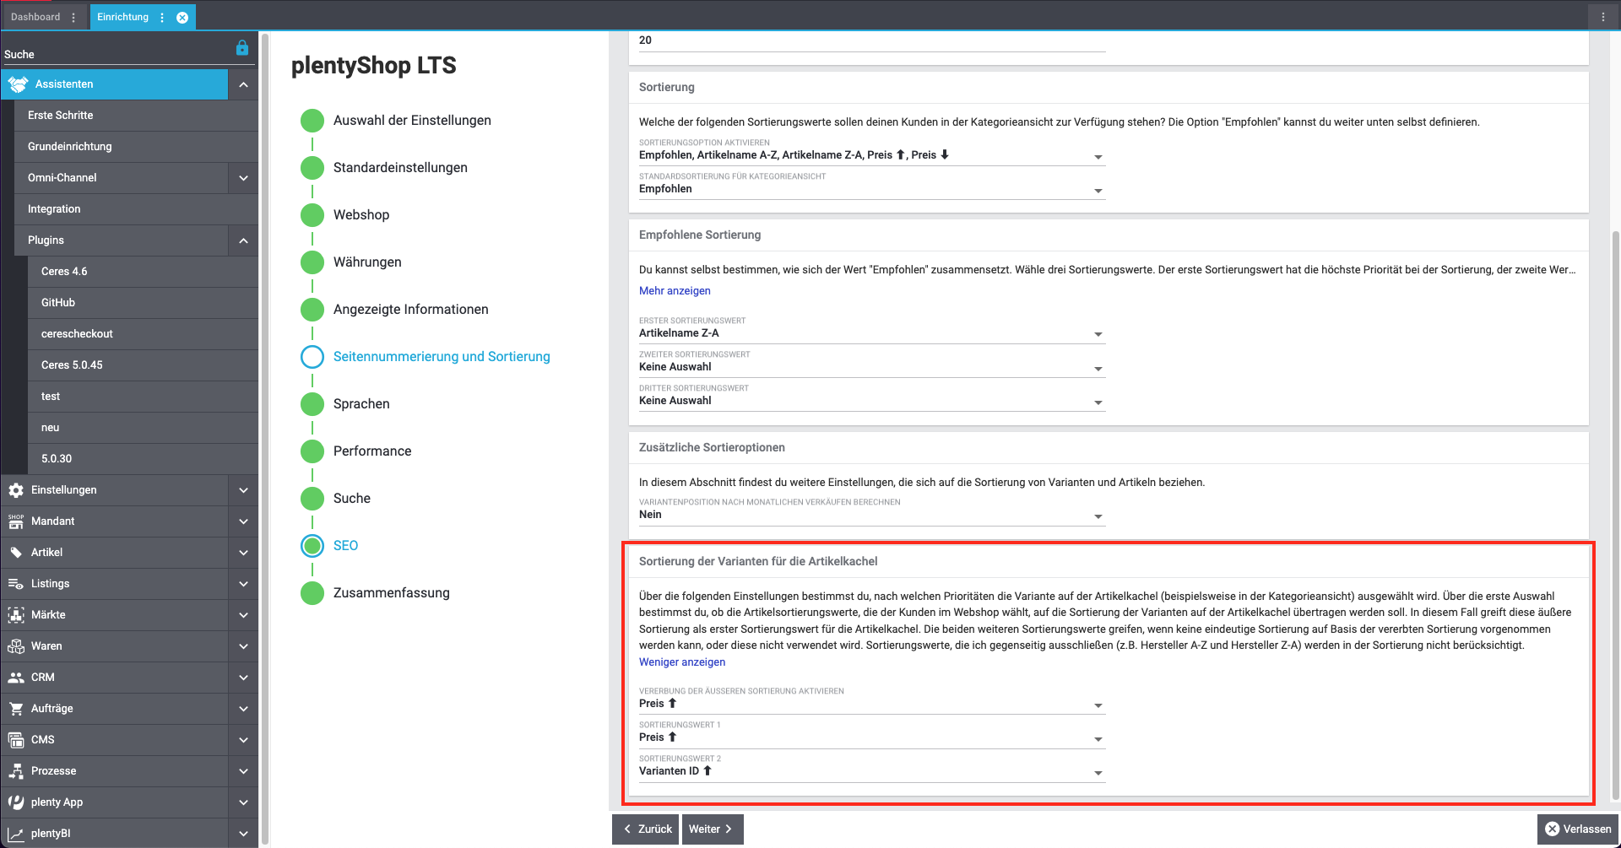1621x848 pixels.
Task: Switch to the Dashboard tab
Action: [x=35, y=17]
